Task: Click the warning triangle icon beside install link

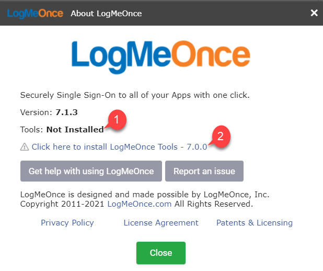Action: pyautogui.click(x=25, y=147)
